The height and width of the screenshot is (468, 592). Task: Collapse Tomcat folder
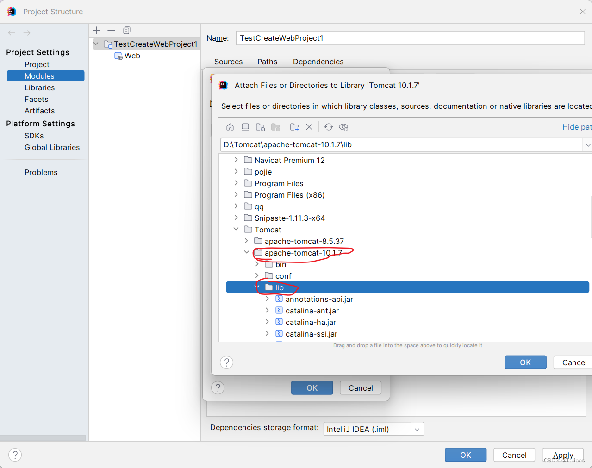(236, 230)
